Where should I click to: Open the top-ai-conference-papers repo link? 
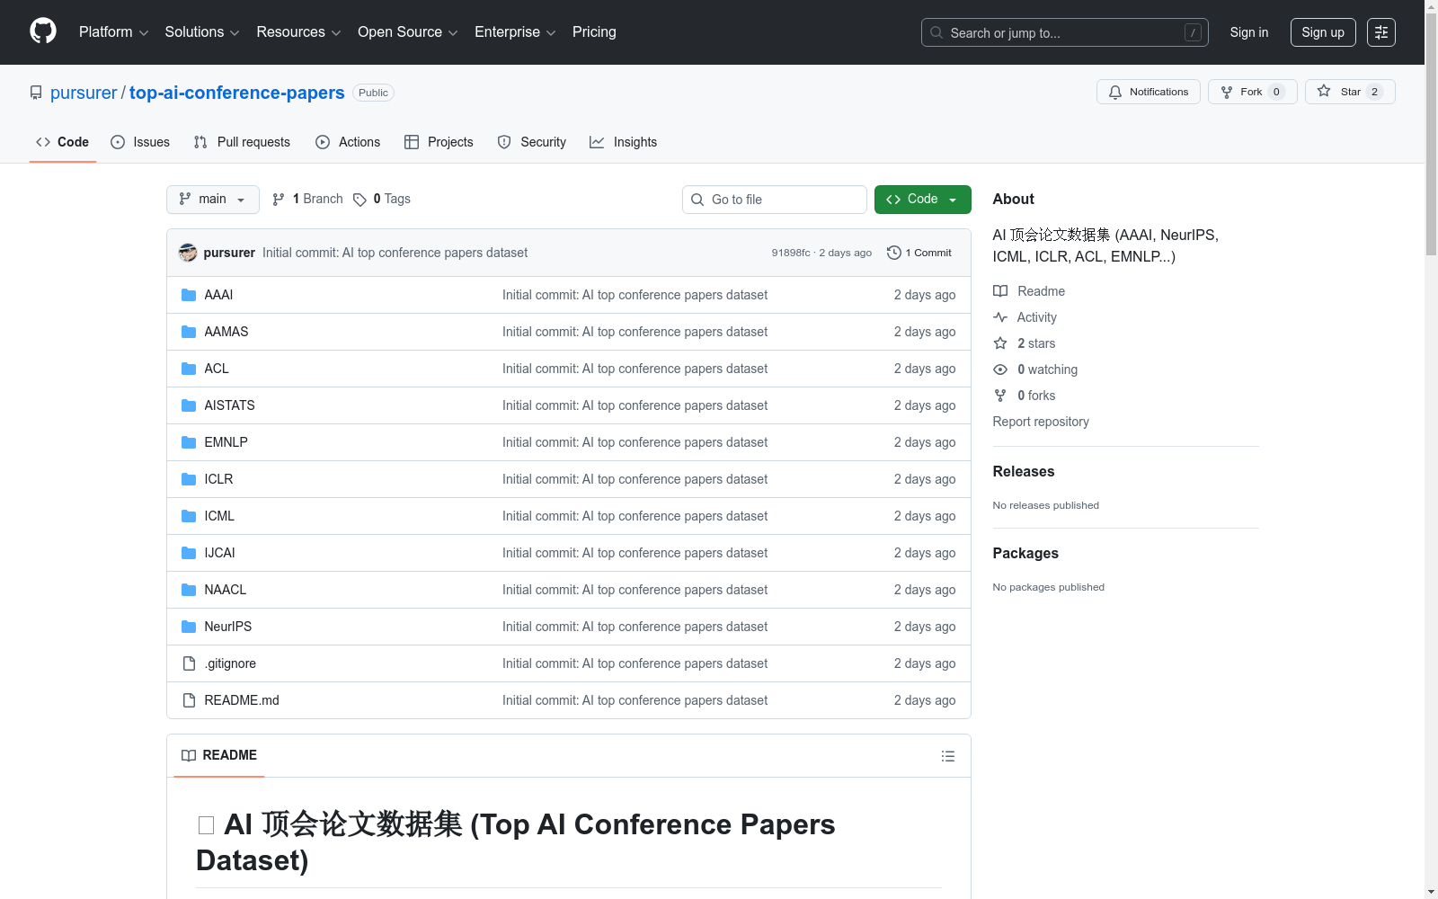click(237, 93)
